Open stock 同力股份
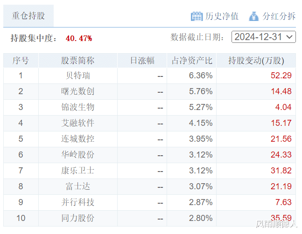Screen dimensions: 302x234 78,218
